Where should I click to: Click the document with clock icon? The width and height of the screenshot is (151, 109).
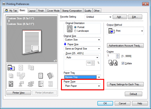(41, 84)
